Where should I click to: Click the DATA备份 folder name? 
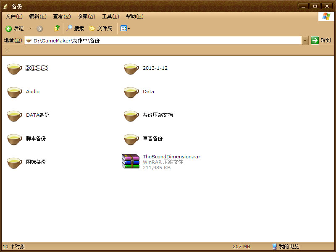tap(37, 115)
